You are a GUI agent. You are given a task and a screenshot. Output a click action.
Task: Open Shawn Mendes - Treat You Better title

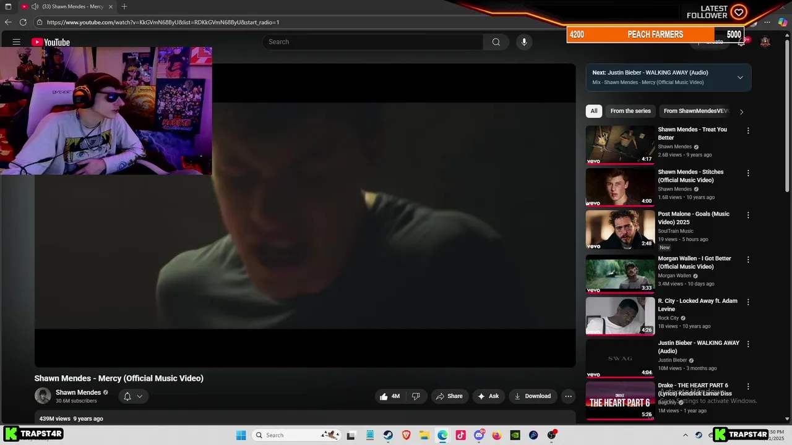click(692, 133)
